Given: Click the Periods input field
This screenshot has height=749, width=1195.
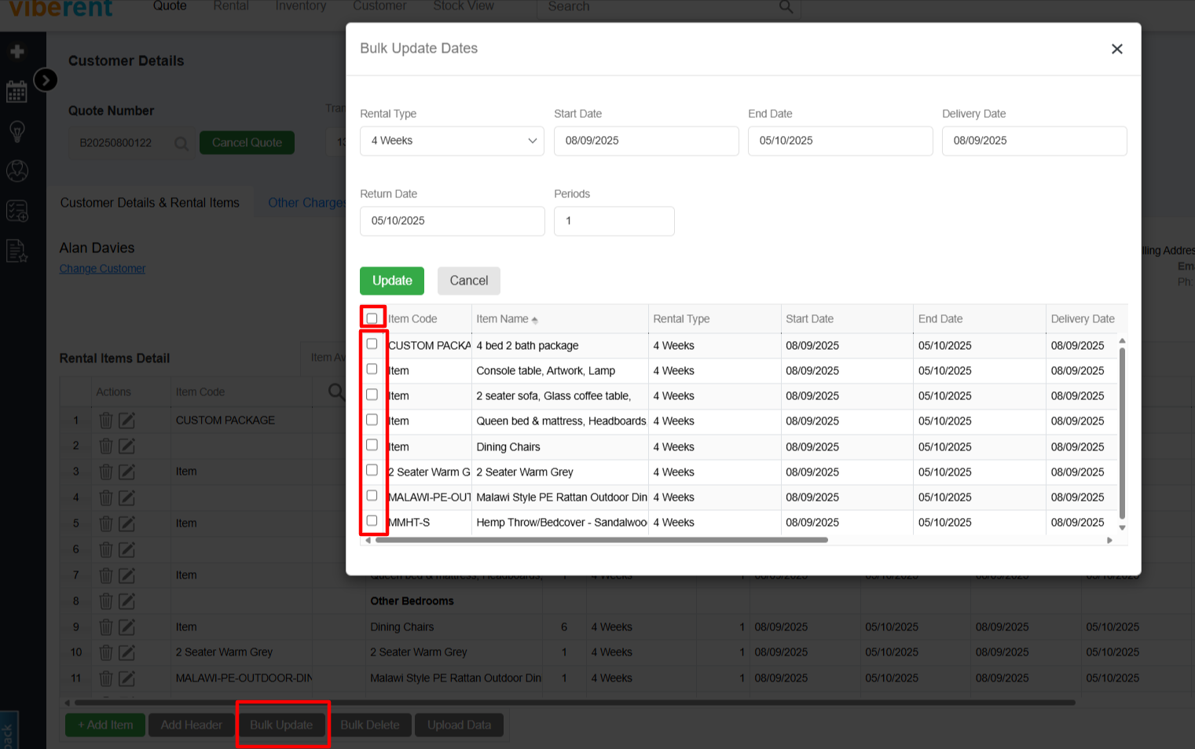Looking at the screenshot, I should pos(614,221).
